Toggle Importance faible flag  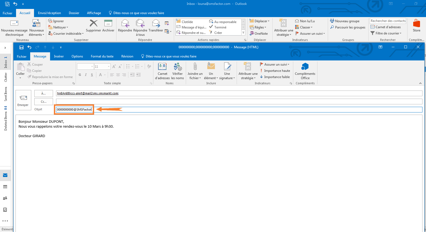pyautogui.click(x=275, y=77)
